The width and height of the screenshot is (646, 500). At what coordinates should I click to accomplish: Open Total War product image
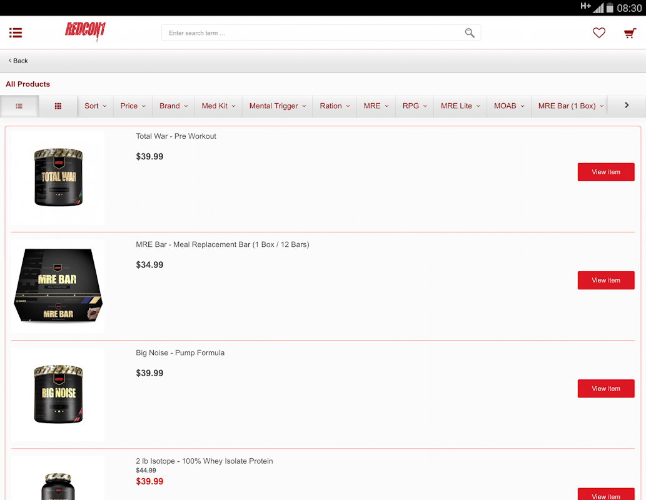(58, 178)
